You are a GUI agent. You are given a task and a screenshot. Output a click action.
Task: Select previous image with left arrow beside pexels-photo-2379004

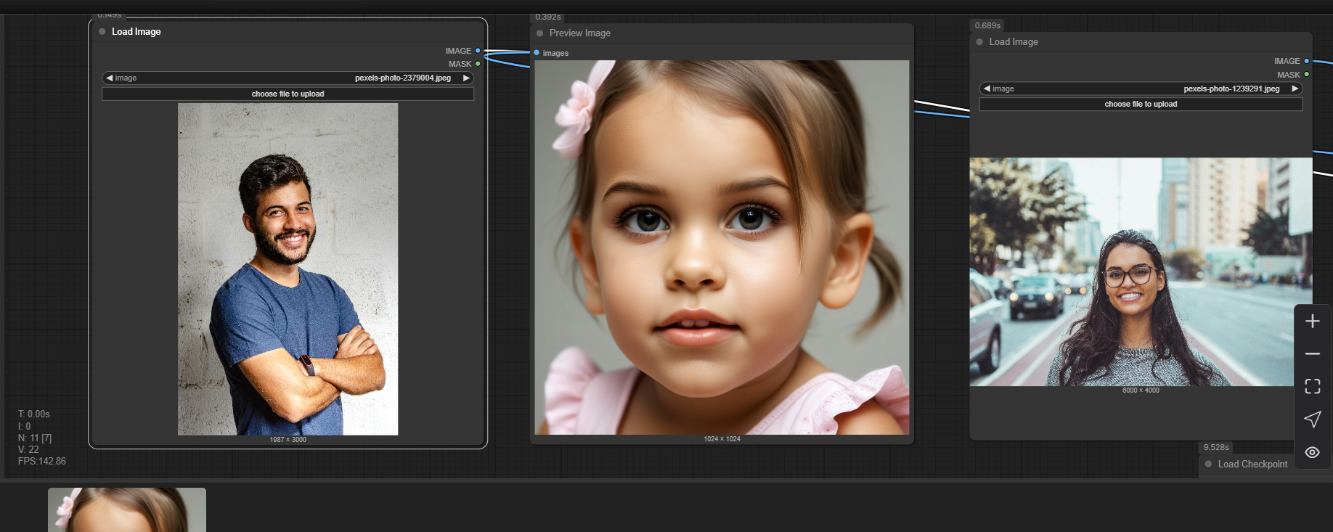click(109, 78)
